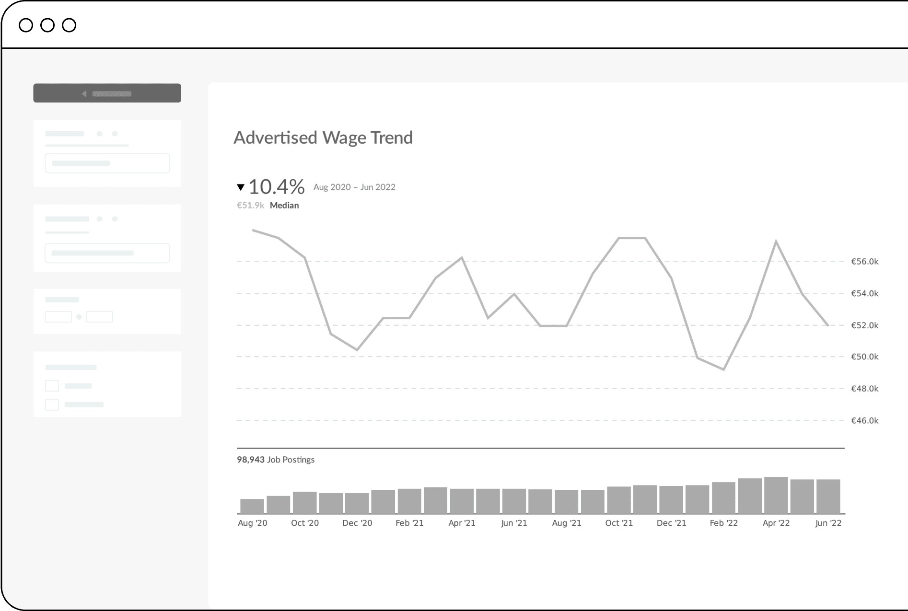Viewport: 908px width, 611px height.
Task: Click the third window control circle
Action: point(69,25)
